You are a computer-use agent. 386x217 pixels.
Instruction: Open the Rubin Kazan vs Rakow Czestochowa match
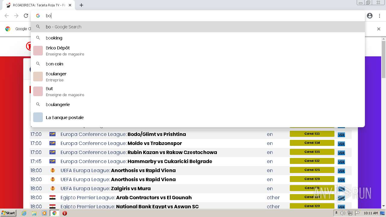(x=172, y=152)
